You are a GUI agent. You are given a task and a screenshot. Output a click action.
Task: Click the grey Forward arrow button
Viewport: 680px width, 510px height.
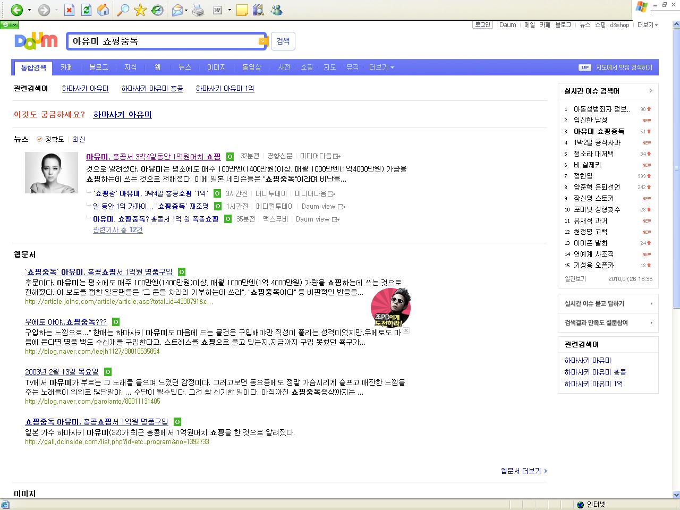44,10
